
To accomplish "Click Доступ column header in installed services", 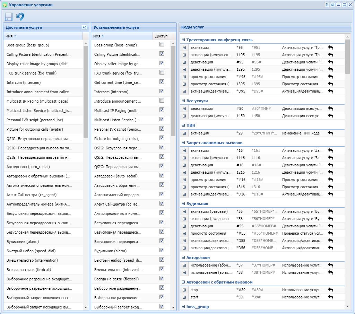I will 161,36.
